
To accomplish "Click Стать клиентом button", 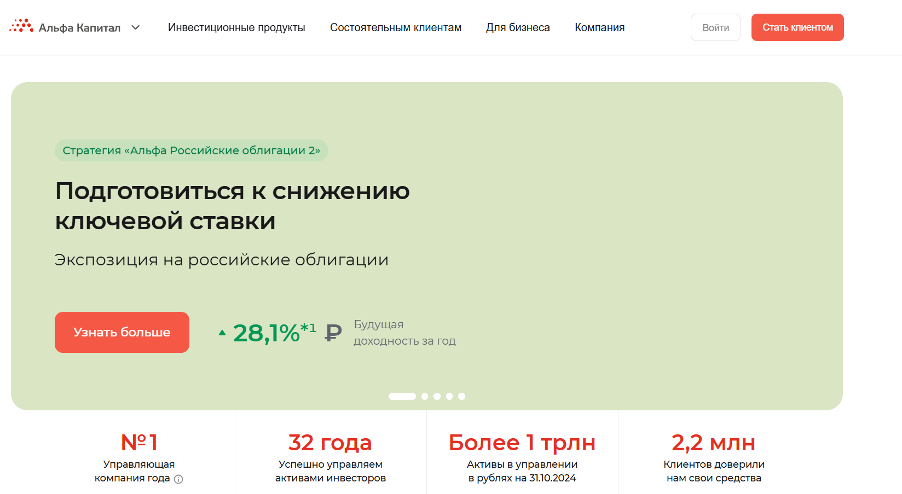I will [x=797, y=27].
